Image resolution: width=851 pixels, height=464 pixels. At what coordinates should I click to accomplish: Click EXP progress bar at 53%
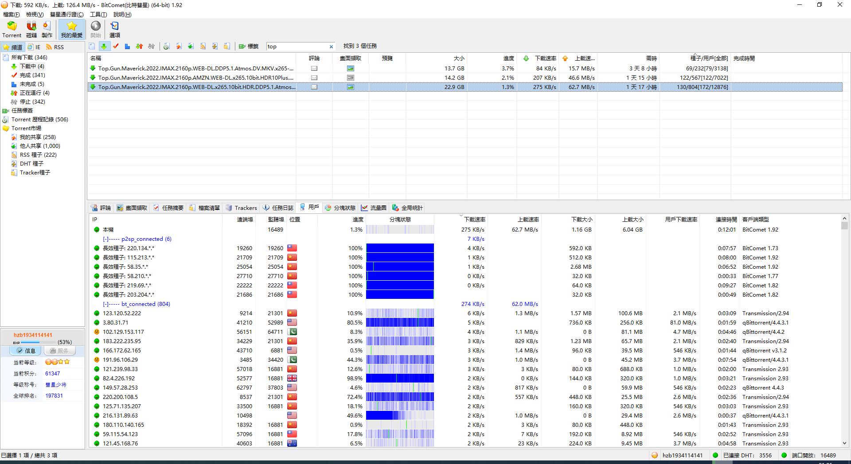[x=38, y=342]
